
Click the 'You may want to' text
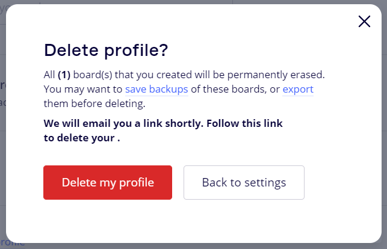pyautogui.click(x=83, y=89)
